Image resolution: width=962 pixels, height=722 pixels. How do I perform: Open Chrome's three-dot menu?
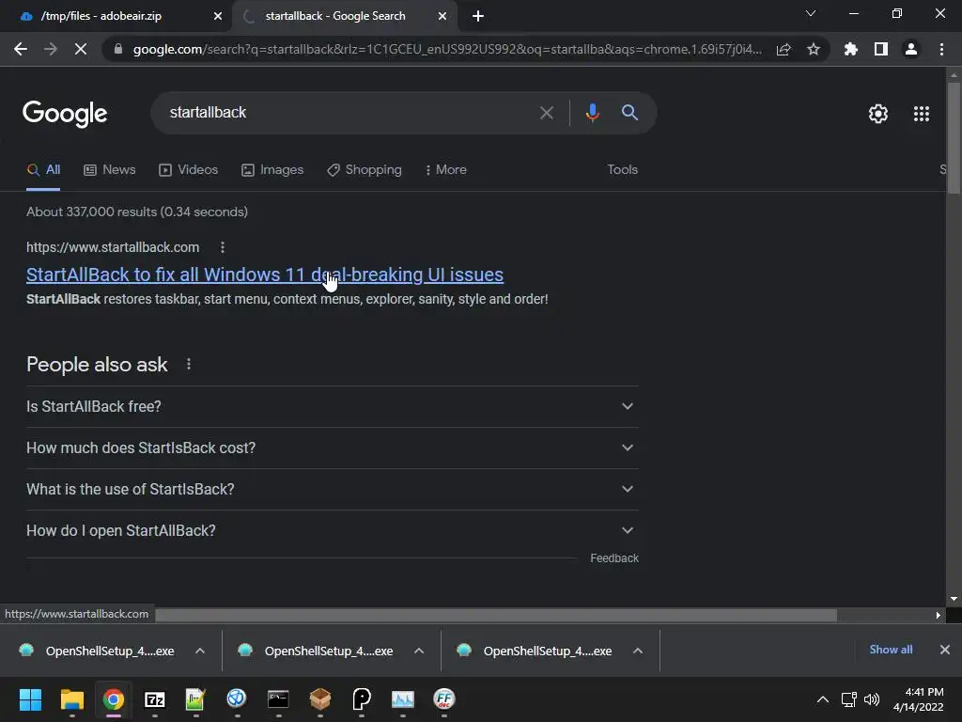[941, 49]
